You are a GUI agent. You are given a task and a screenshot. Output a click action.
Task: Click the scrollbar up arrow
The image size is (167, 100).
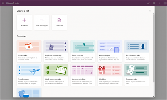153,14
